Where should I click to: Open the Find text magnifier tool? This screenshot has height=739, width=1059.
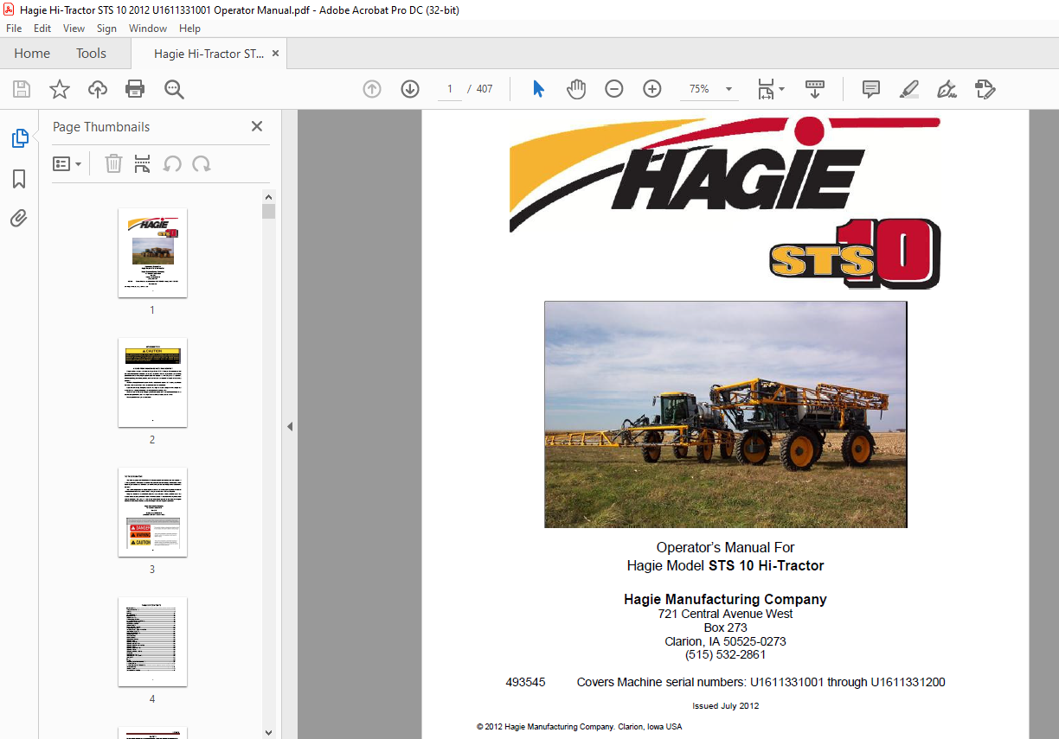[x=174, y=89]
